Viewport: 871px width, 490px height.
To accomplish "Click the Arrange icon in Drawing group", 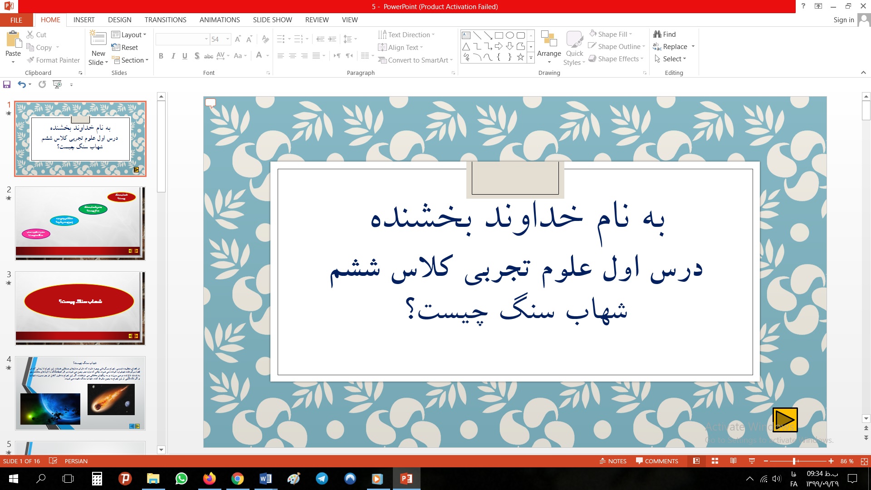I will point(549,40).
